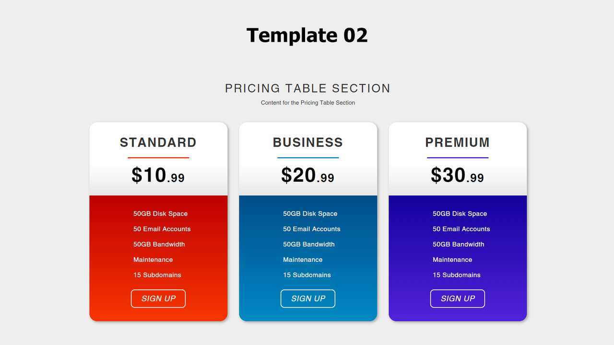Select Maintenance in the Business plan list
The image size is (614, 345).
coord(303,260)
